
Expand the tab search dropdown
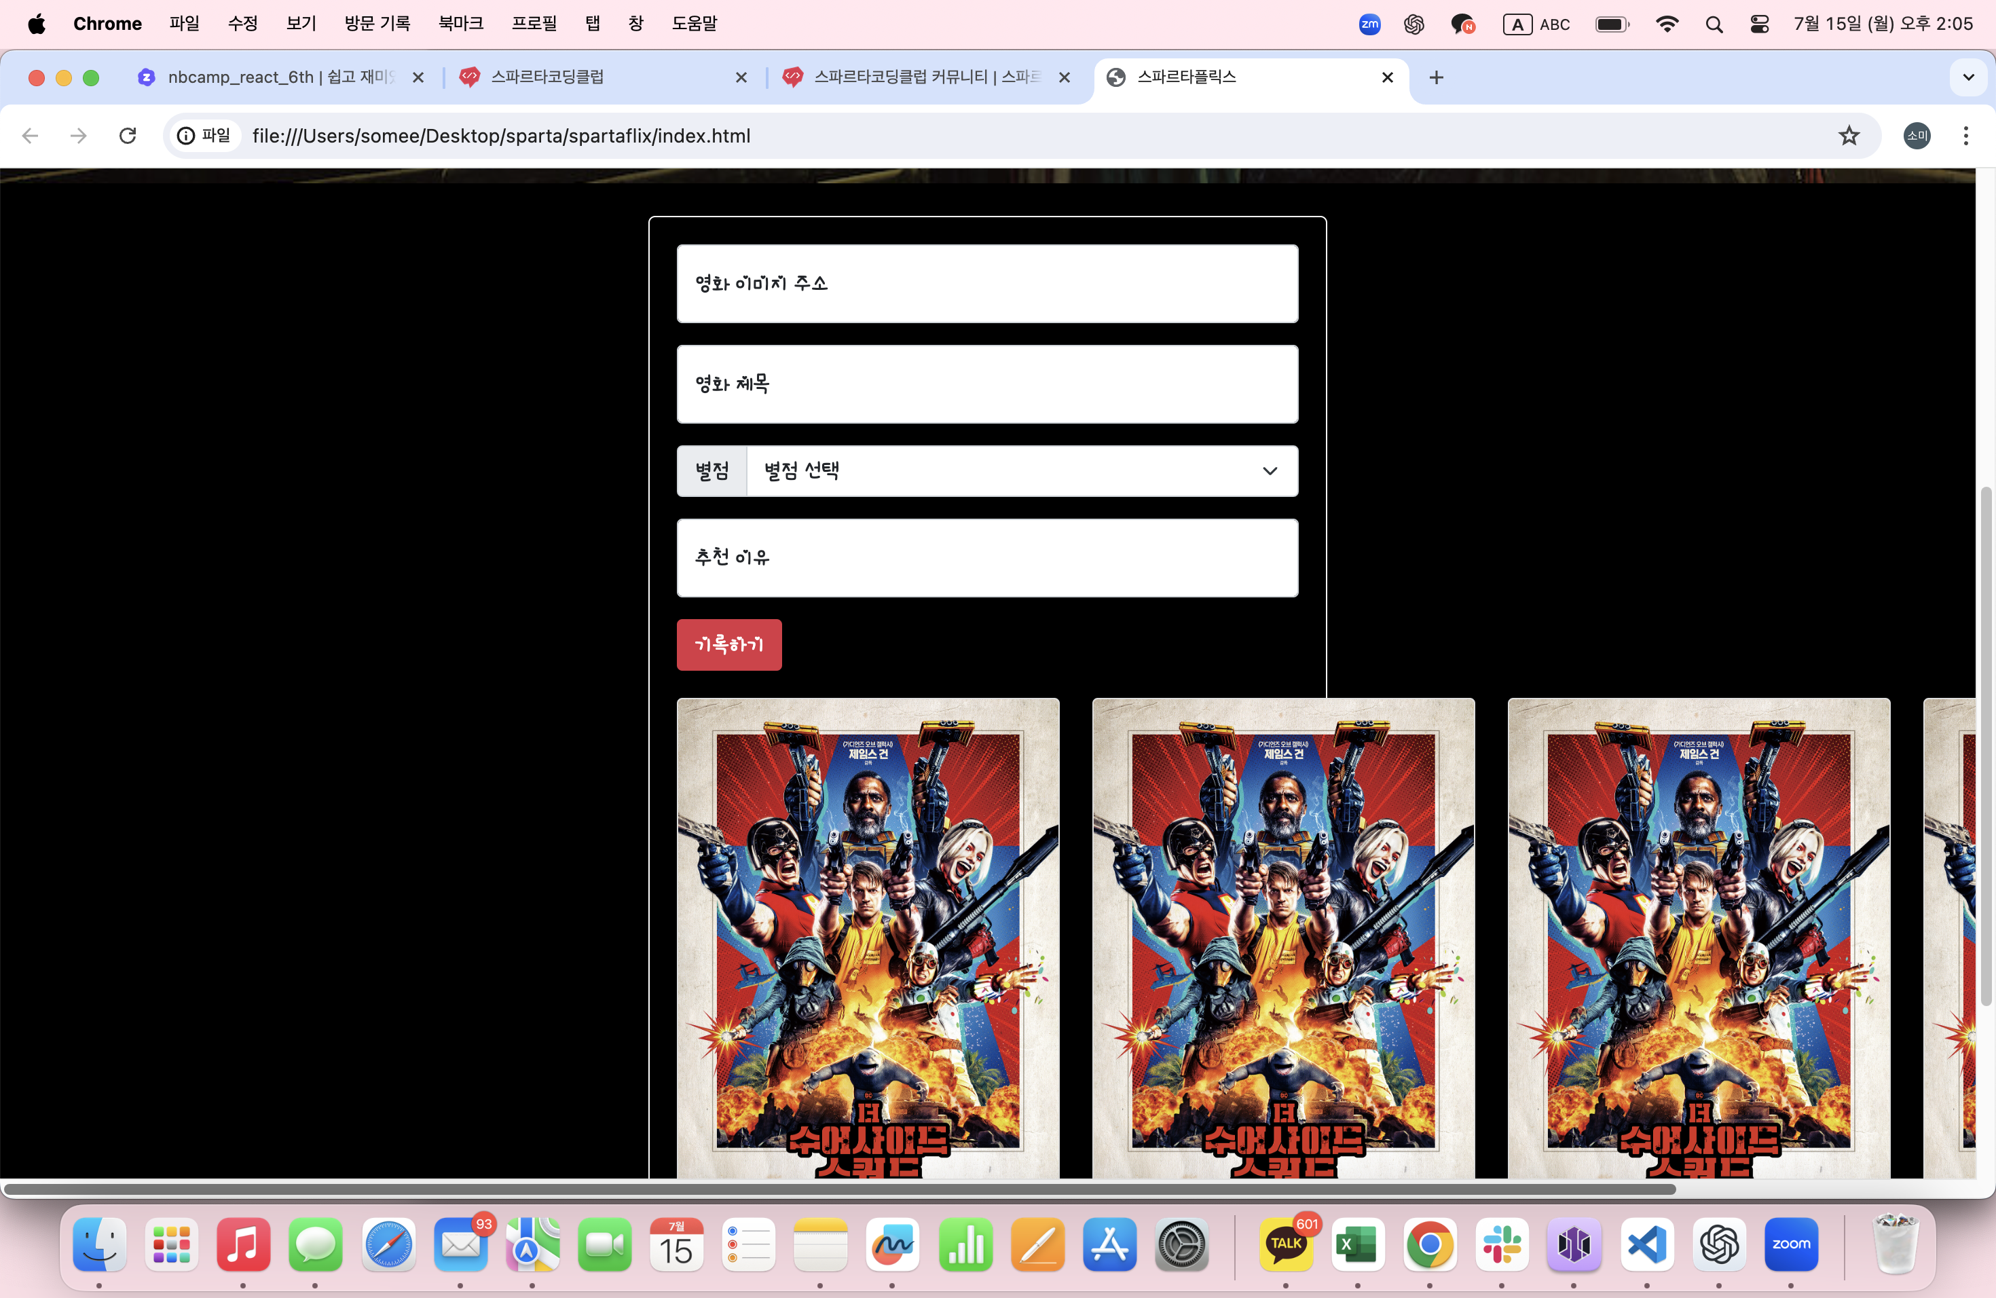click(1968, 78)
